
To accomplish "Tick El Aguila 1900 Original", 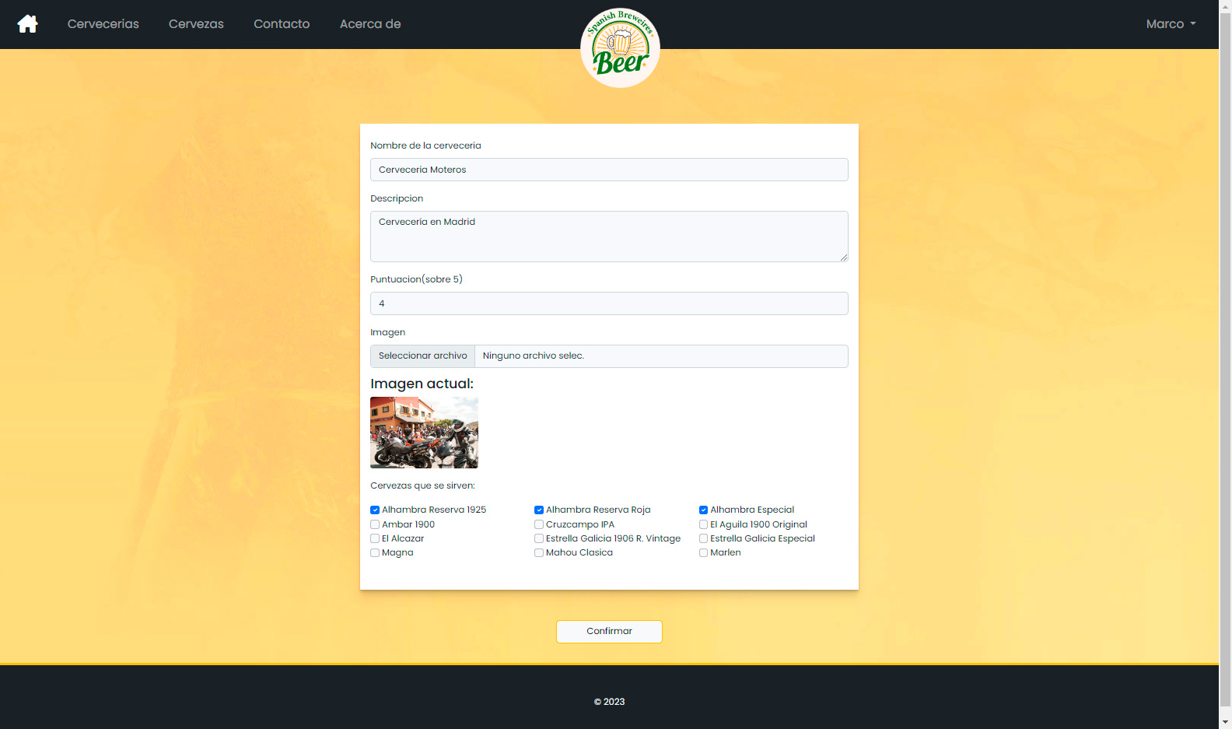I will point(703,525).
